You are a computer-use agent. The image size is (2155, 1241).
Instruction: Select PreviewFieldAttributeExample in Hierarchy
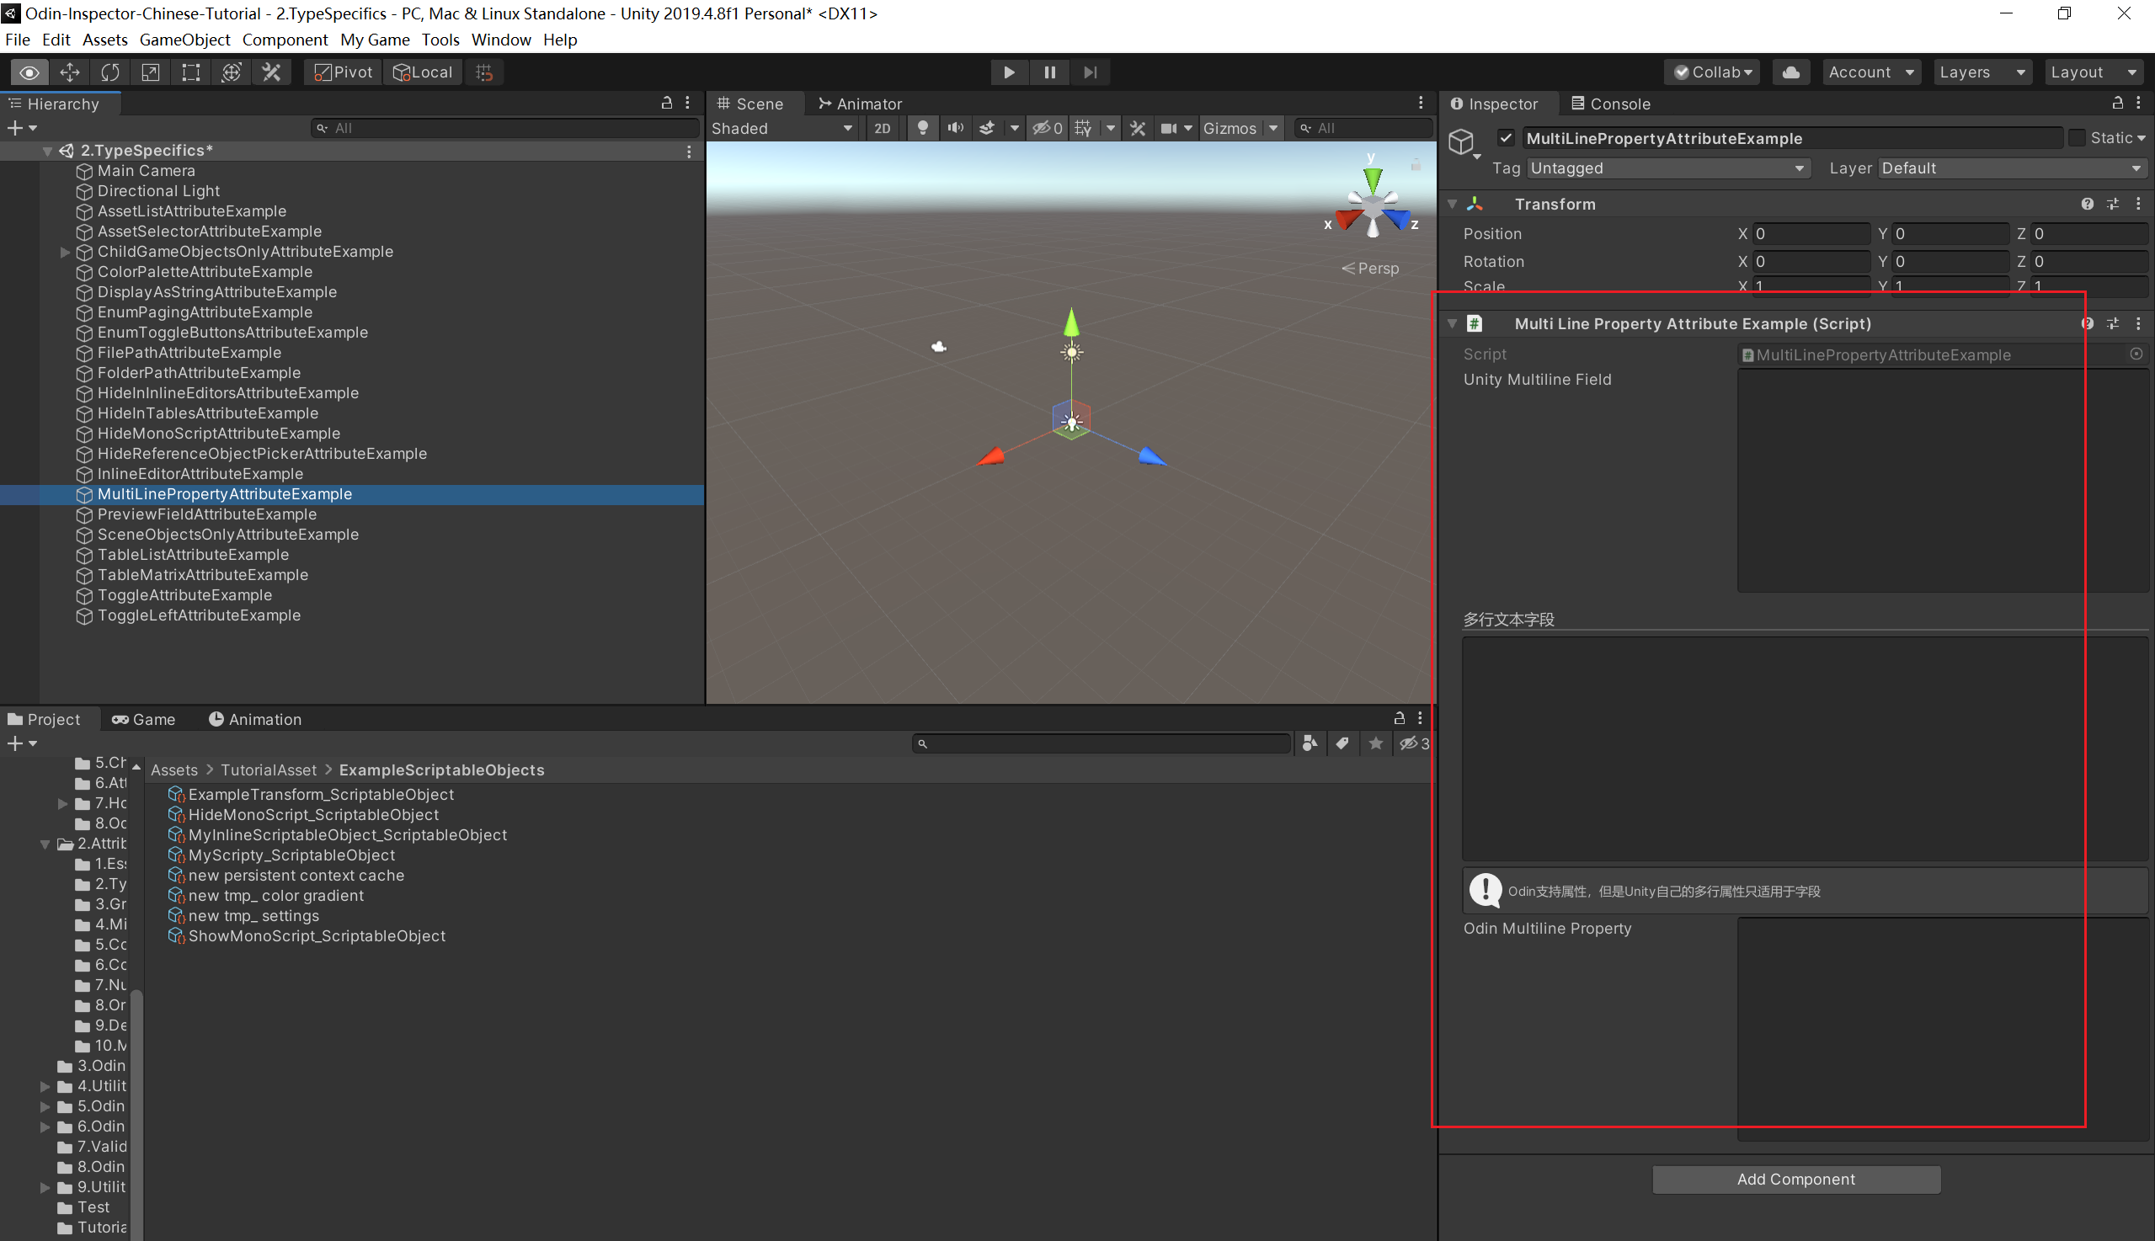206,514
